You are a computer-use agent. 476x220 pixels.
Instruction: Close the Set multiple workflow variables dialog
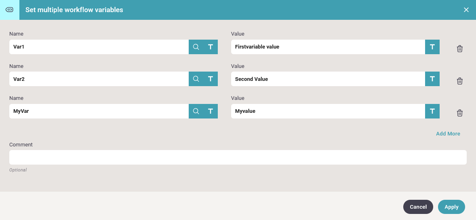466,10
